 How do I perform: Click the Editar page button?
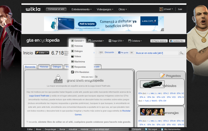(x=40, y=53)
